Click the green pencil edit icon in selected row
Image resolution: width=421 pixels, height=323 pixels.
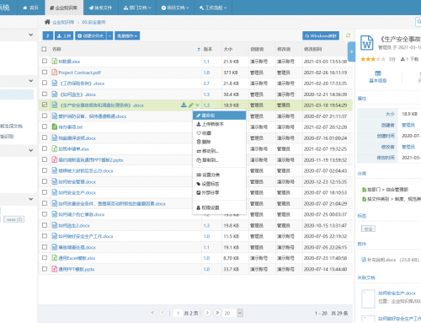tap(191, 105)
